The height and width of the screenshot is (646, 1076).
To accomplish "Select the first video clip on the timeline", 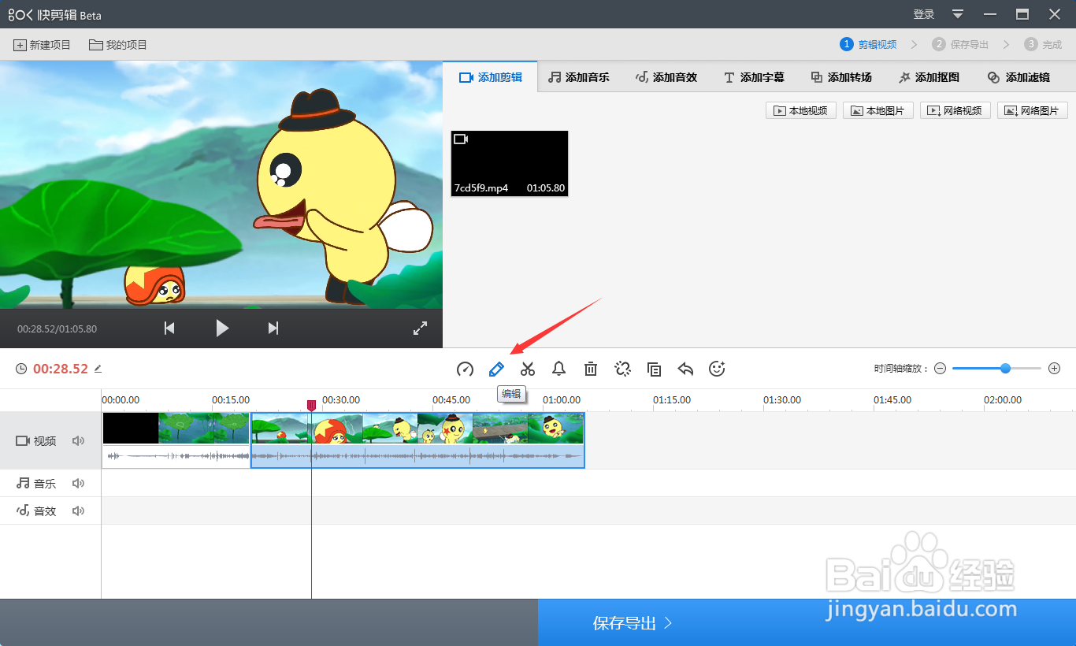I will point(176,440).
